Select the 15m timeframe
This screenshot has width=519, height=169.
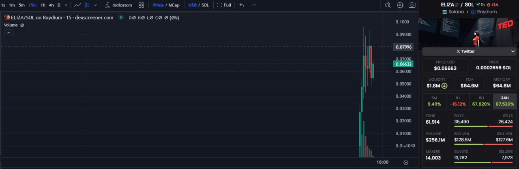(32, 5)
